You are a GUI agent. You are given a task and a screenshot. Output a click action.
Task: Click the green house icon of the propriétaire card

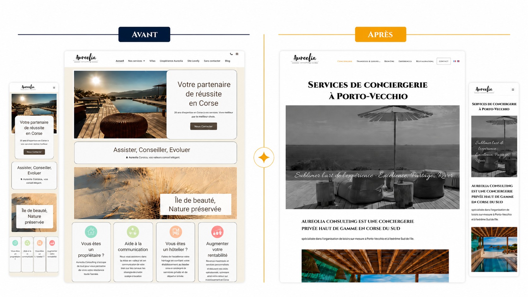(91, 232)
